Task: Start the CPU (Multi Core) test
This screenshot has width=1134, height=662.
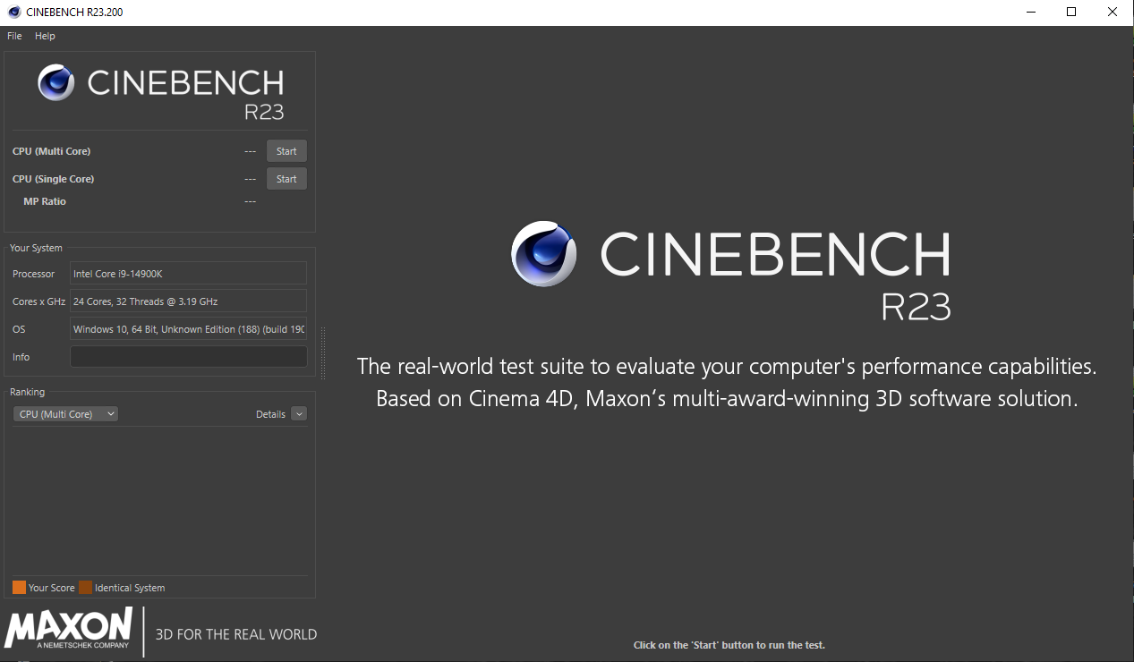Action: pyautogui.click(x=286, y=151)
